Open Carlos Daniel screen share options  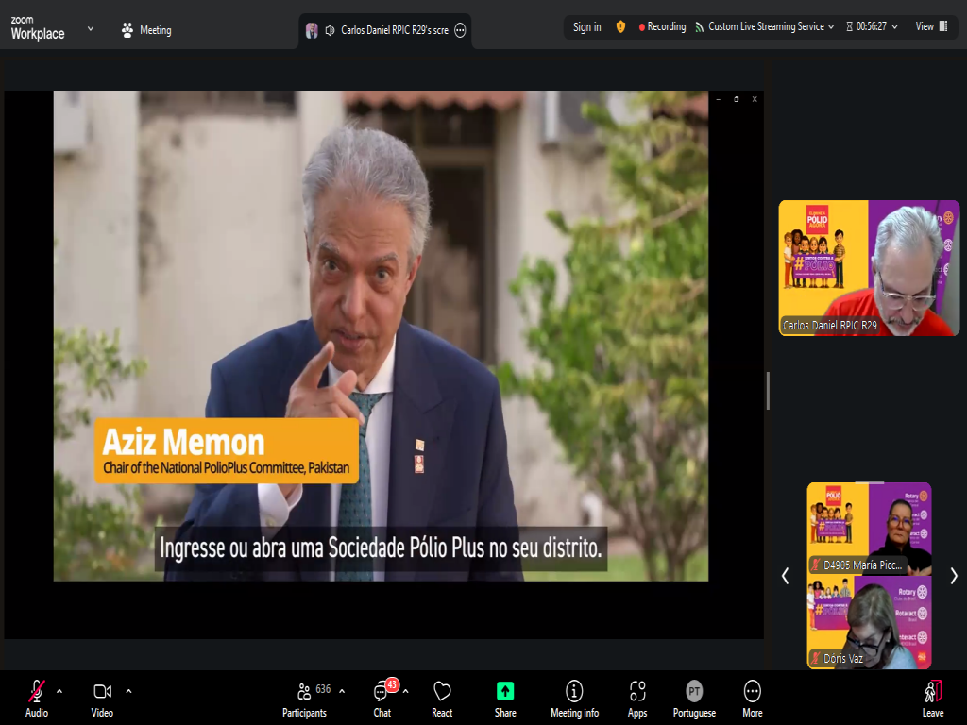click(460, 30)
